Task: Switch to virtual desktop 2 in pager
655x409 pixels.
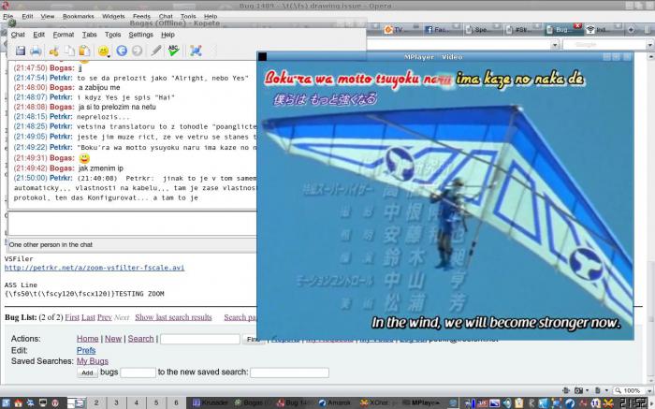Action: coord(96,403)
